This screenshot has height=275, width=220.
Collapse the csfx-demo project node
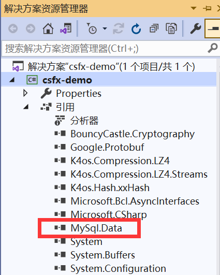tap(12, 80)
